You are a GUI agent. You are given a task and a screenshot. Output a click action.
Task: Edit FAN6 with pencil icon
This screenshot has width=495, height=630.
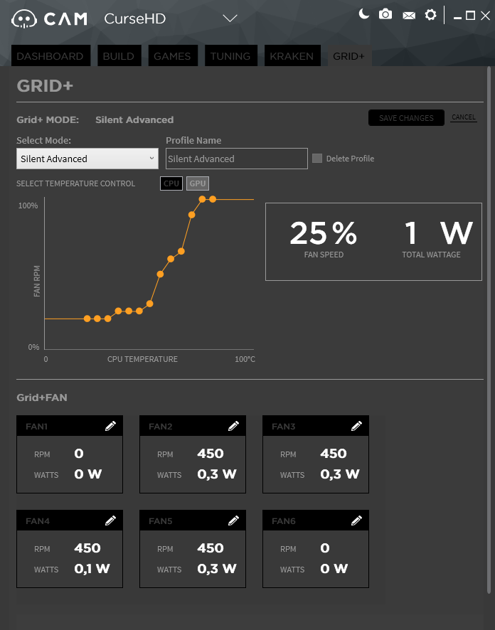pyautogui.click(x=356, y=520)
